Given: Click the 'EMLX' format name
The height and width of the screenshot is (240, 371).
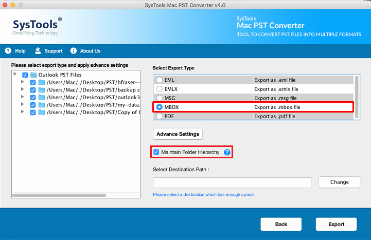Looking at the screenshot, I should pos(171,89).
